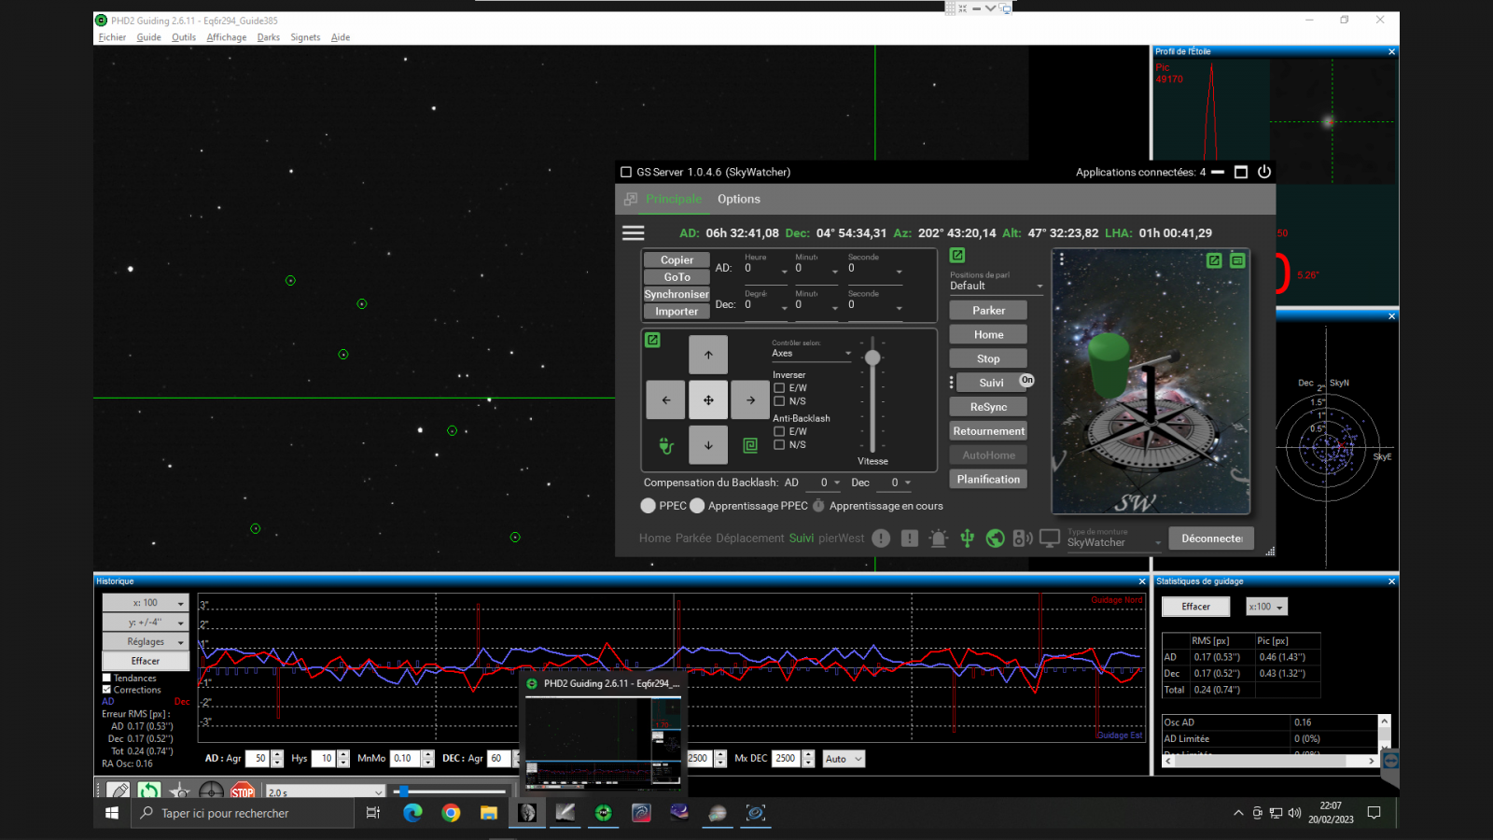Click the Planification button

coord(988,479)
